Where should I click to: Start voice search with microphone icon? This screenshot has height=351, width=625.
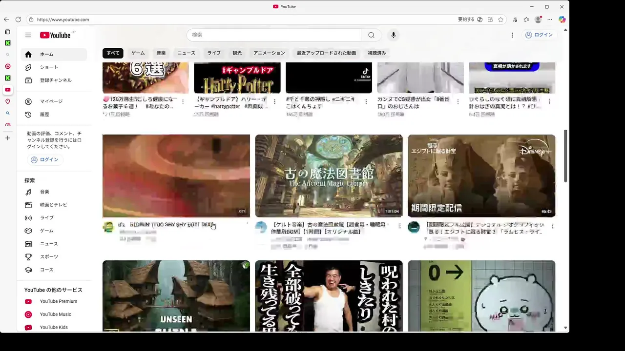pos(393,35)
